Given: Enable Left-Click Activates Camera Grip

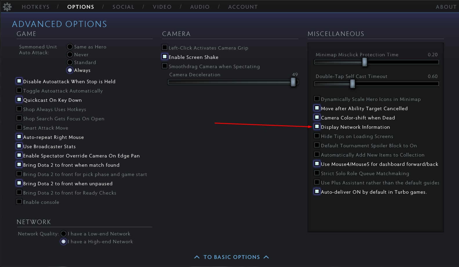Looking at the screenshot, I should tap(165, 47).
